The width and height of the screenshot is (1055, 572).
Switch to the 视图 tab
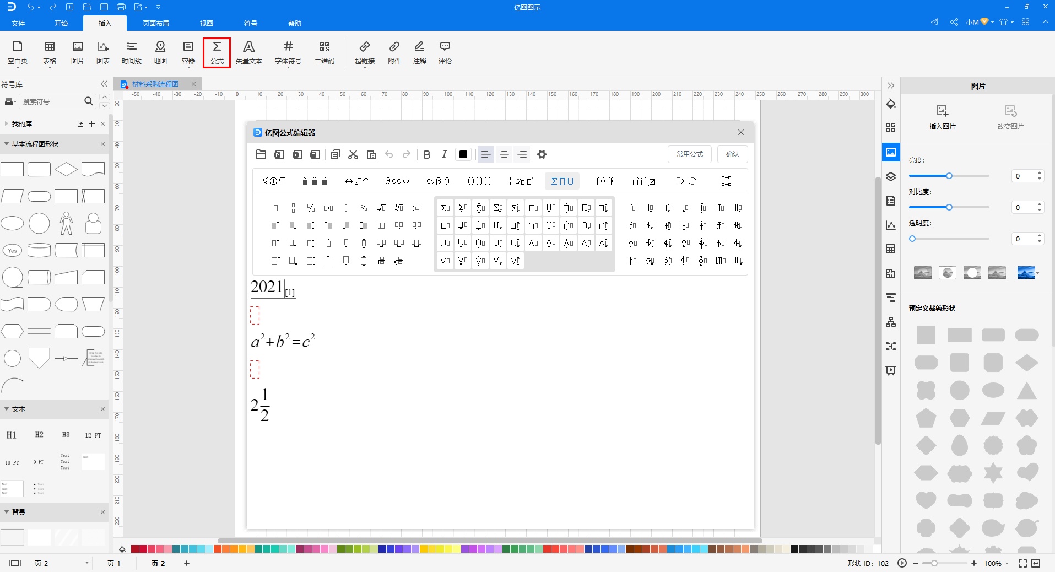click(x=207, y=23)
